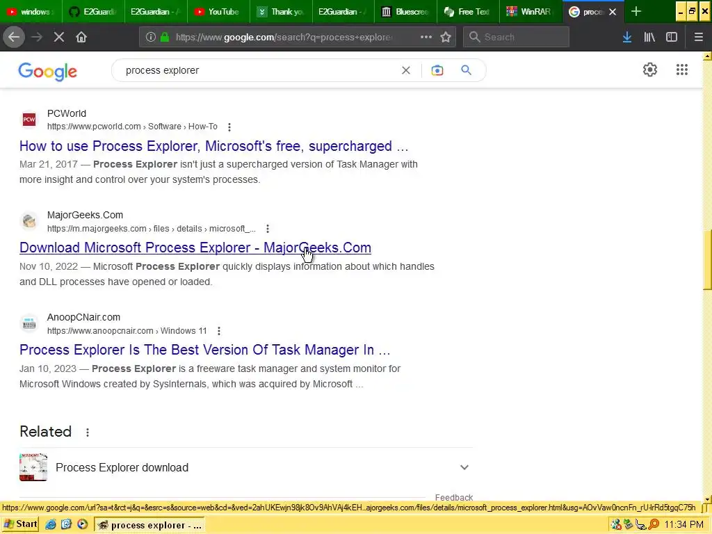This screenshot has width=712, height=534.
Task: Click the https://m.majorgeeks.com breadcrumb text
Action: pos(97,229)
